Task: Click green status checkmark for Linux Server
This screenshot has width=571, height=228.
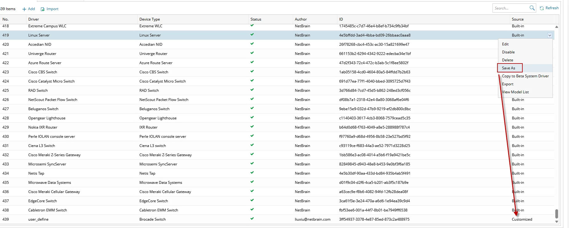Action: 252,35
